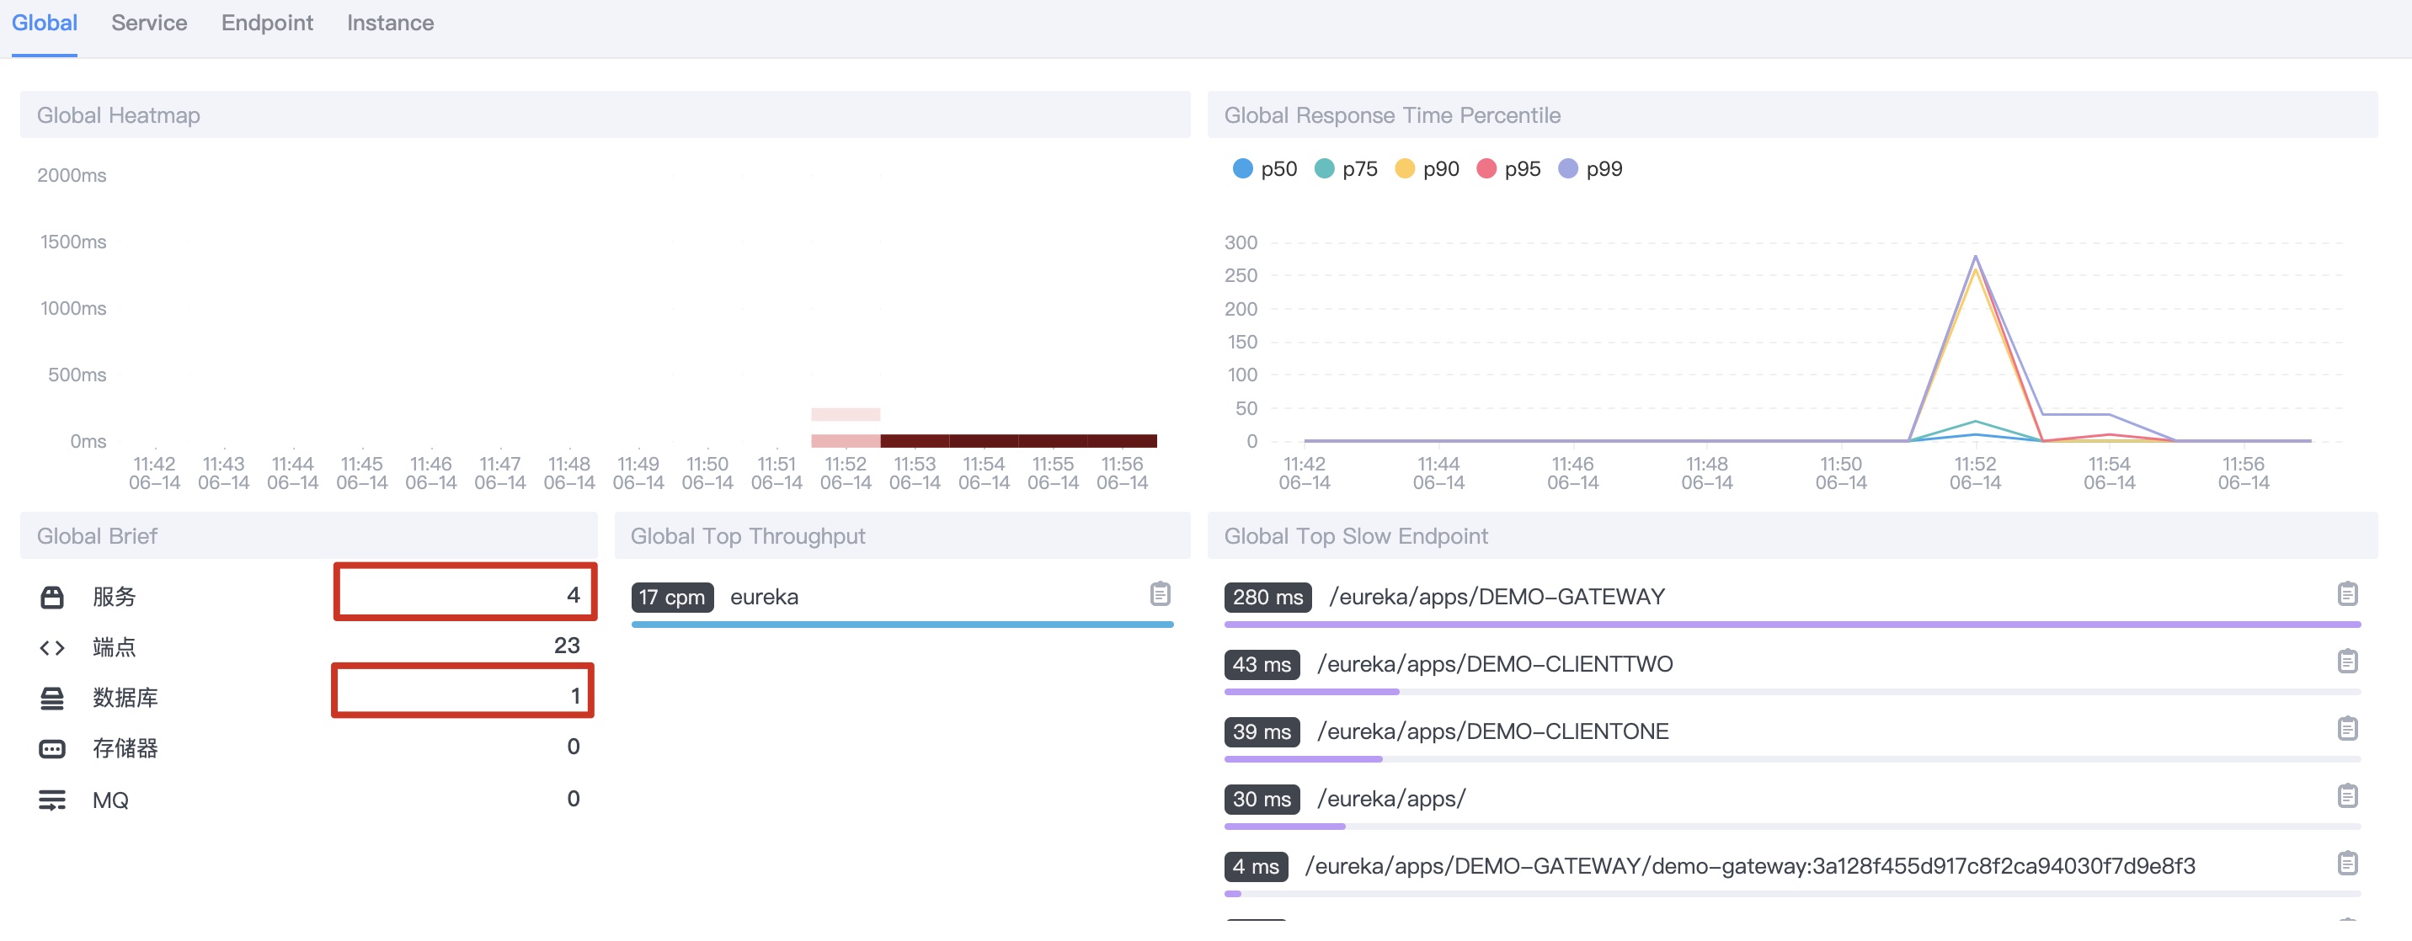
Task: Switch to the Service tab
Action: pyautogui.click(x=149, y=24)
